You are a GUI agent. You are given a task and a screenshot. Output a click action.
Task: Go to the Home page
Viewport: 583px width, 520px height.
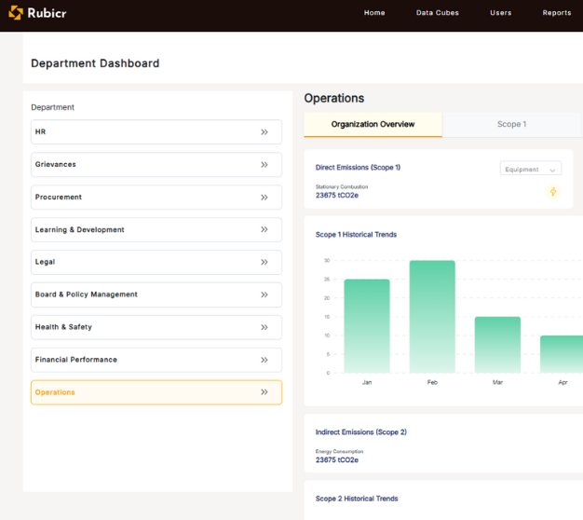click(x=374, y=13)
